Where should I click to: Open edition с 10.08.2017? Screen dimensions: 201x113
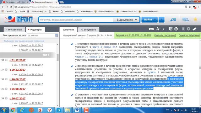click(x=18, y=79)
